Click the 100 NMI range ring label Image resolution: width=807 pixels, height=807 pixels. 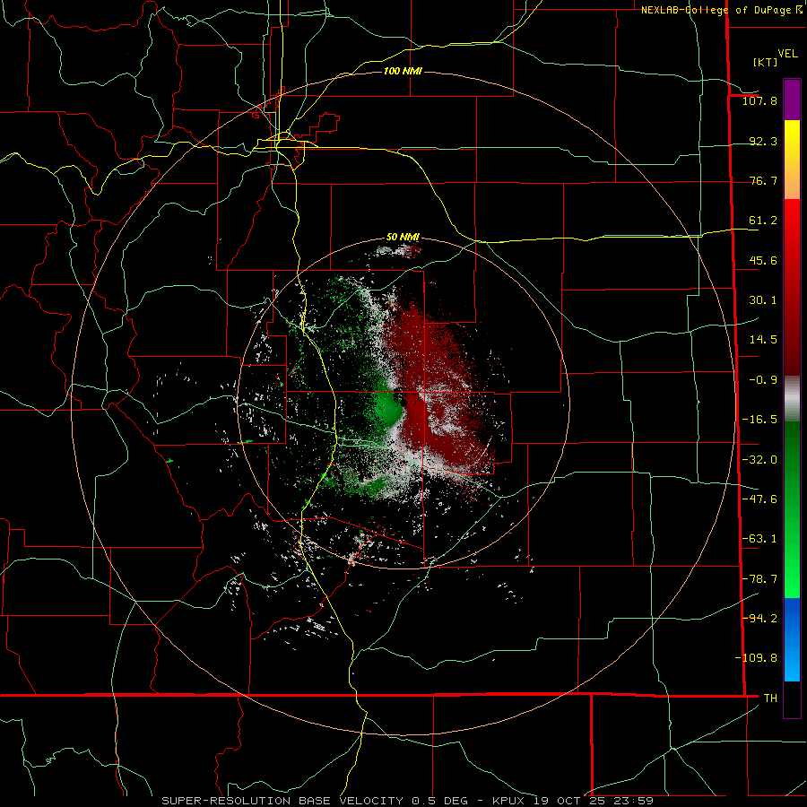403,71
